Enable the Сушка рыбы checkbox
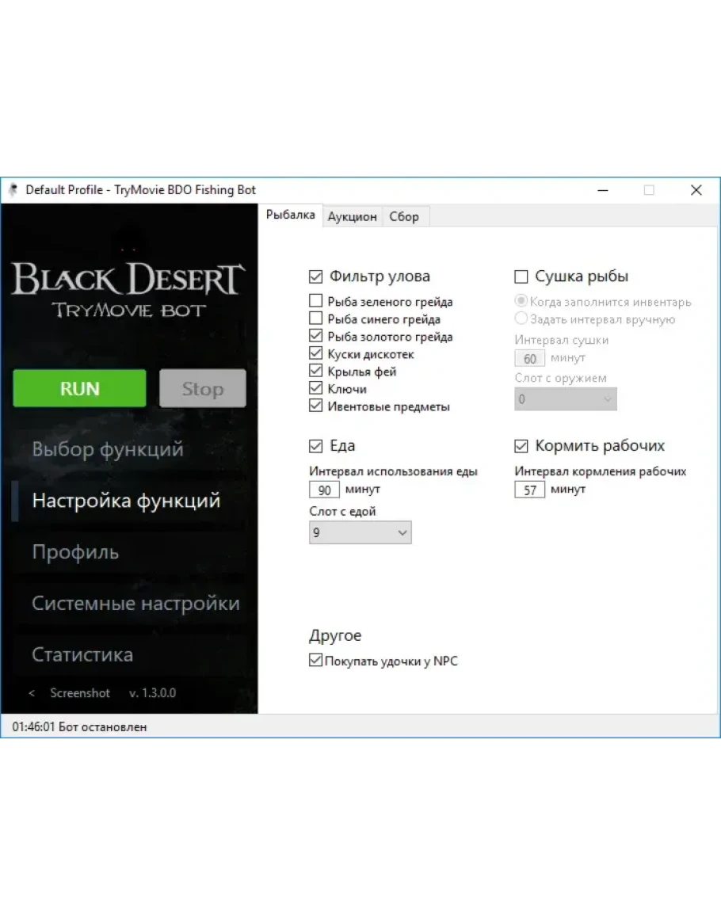This screenshot has width=721, height=915. (521, 276)
